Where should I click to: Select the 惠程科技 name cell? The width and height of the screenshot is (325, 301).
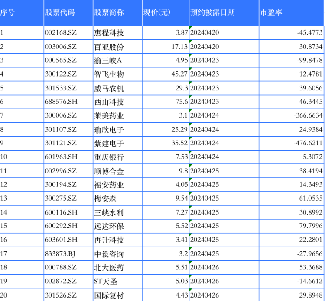[x=117, y=33]
